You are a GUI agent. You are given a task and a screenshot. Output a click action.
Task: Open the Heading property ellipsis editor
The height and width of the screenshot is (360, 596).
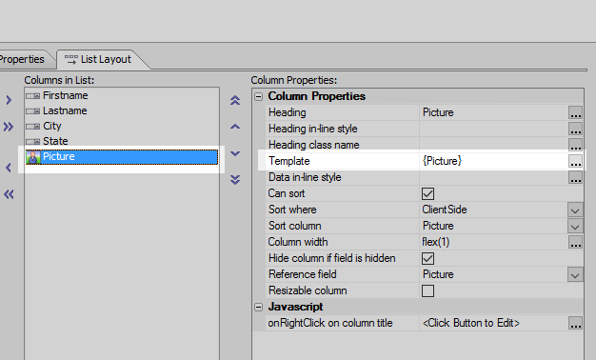click(575, 112)
